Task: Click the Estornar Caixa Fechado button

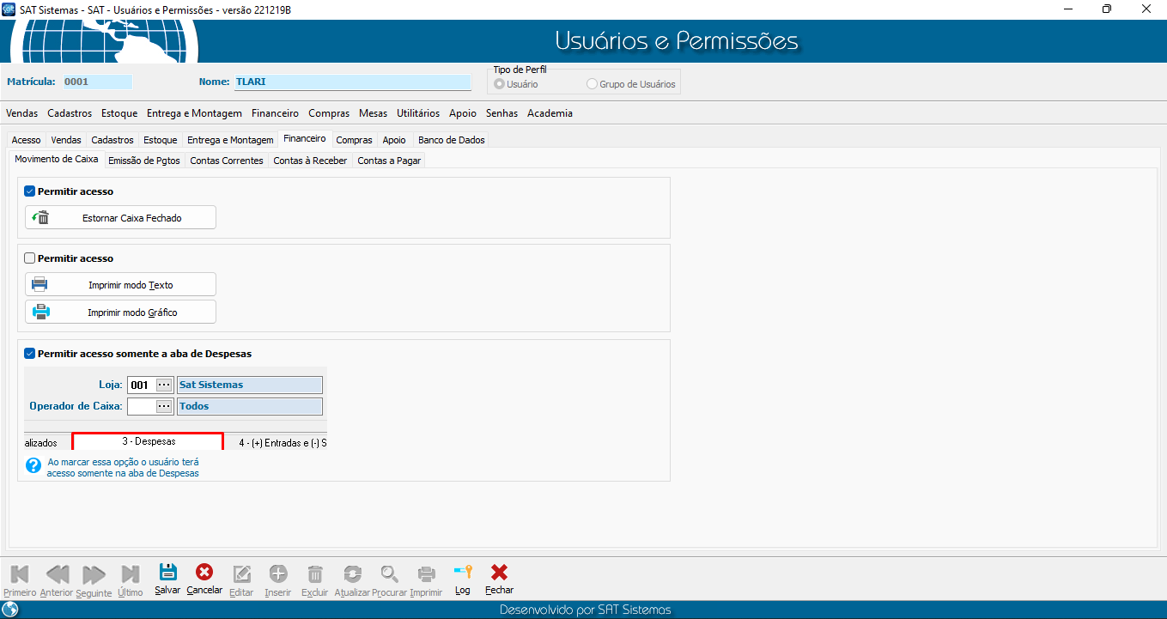Action: point(120,218)
